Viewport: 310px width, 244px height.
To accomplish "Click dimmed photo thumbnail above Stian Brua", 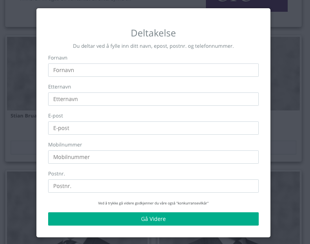I will coord(22,73).
